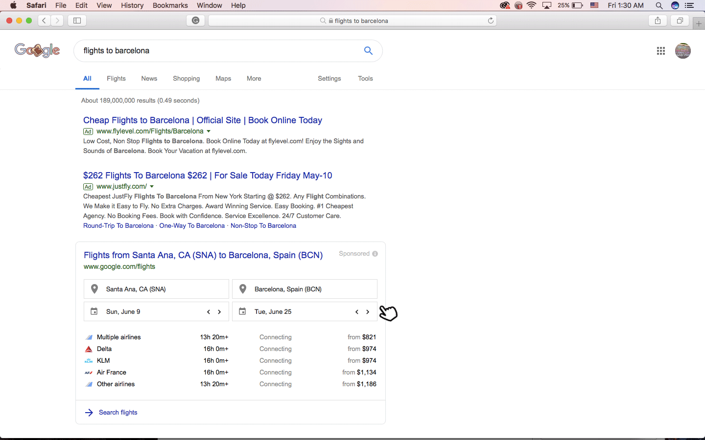Move departure date to next day

(219, 312)
